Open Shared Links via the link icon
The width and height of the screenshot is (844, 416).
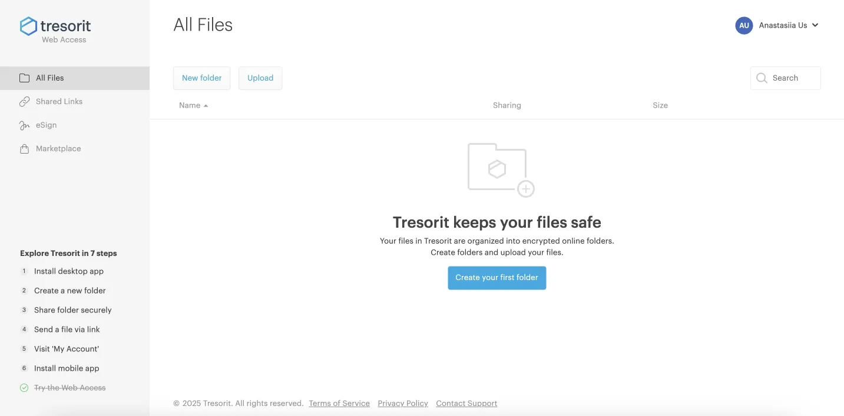[24, 101]
